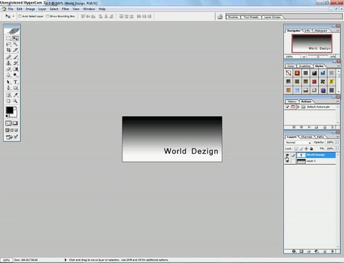Select the Rectangular Marquee tool

[8, 38]
